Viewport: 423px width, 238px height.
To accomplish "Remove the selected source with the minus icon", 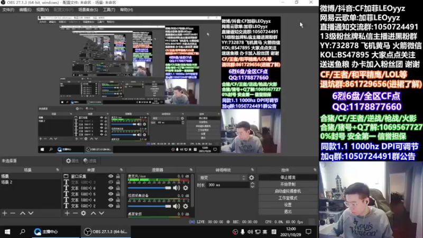I will [75, 213].
